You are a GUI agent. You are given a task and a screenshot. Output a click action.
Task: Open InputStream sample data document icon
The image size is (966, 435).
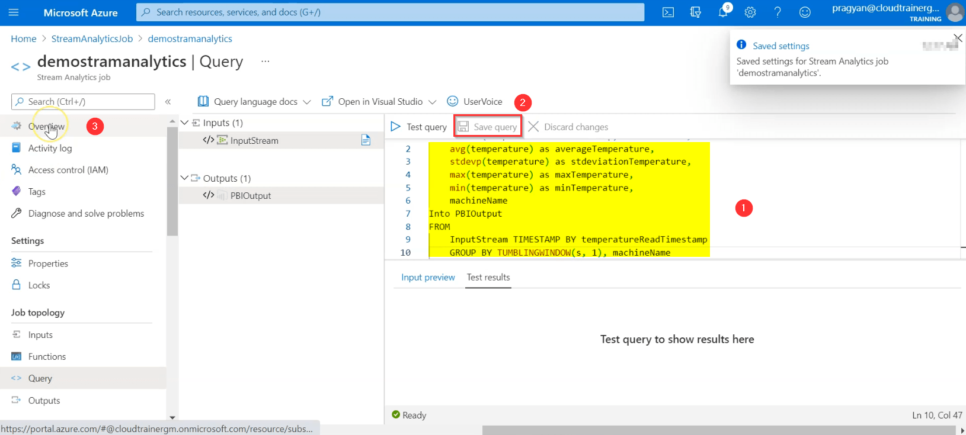click(366, 140)
